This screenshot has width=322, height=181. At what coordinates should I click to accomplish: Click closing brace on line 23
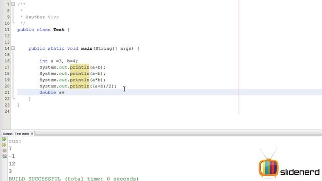coord(19,105)
